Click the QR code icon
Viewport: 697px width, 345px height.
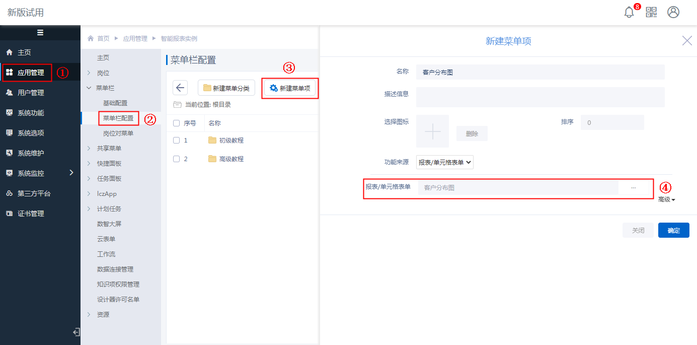(x=651, y=13)
